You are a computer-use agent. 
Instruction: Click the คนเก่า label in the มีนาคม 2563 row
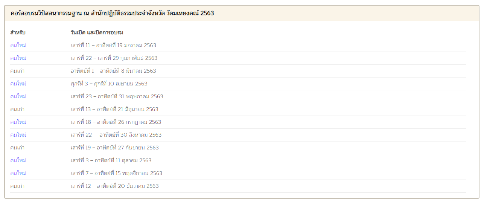[17, 71]
